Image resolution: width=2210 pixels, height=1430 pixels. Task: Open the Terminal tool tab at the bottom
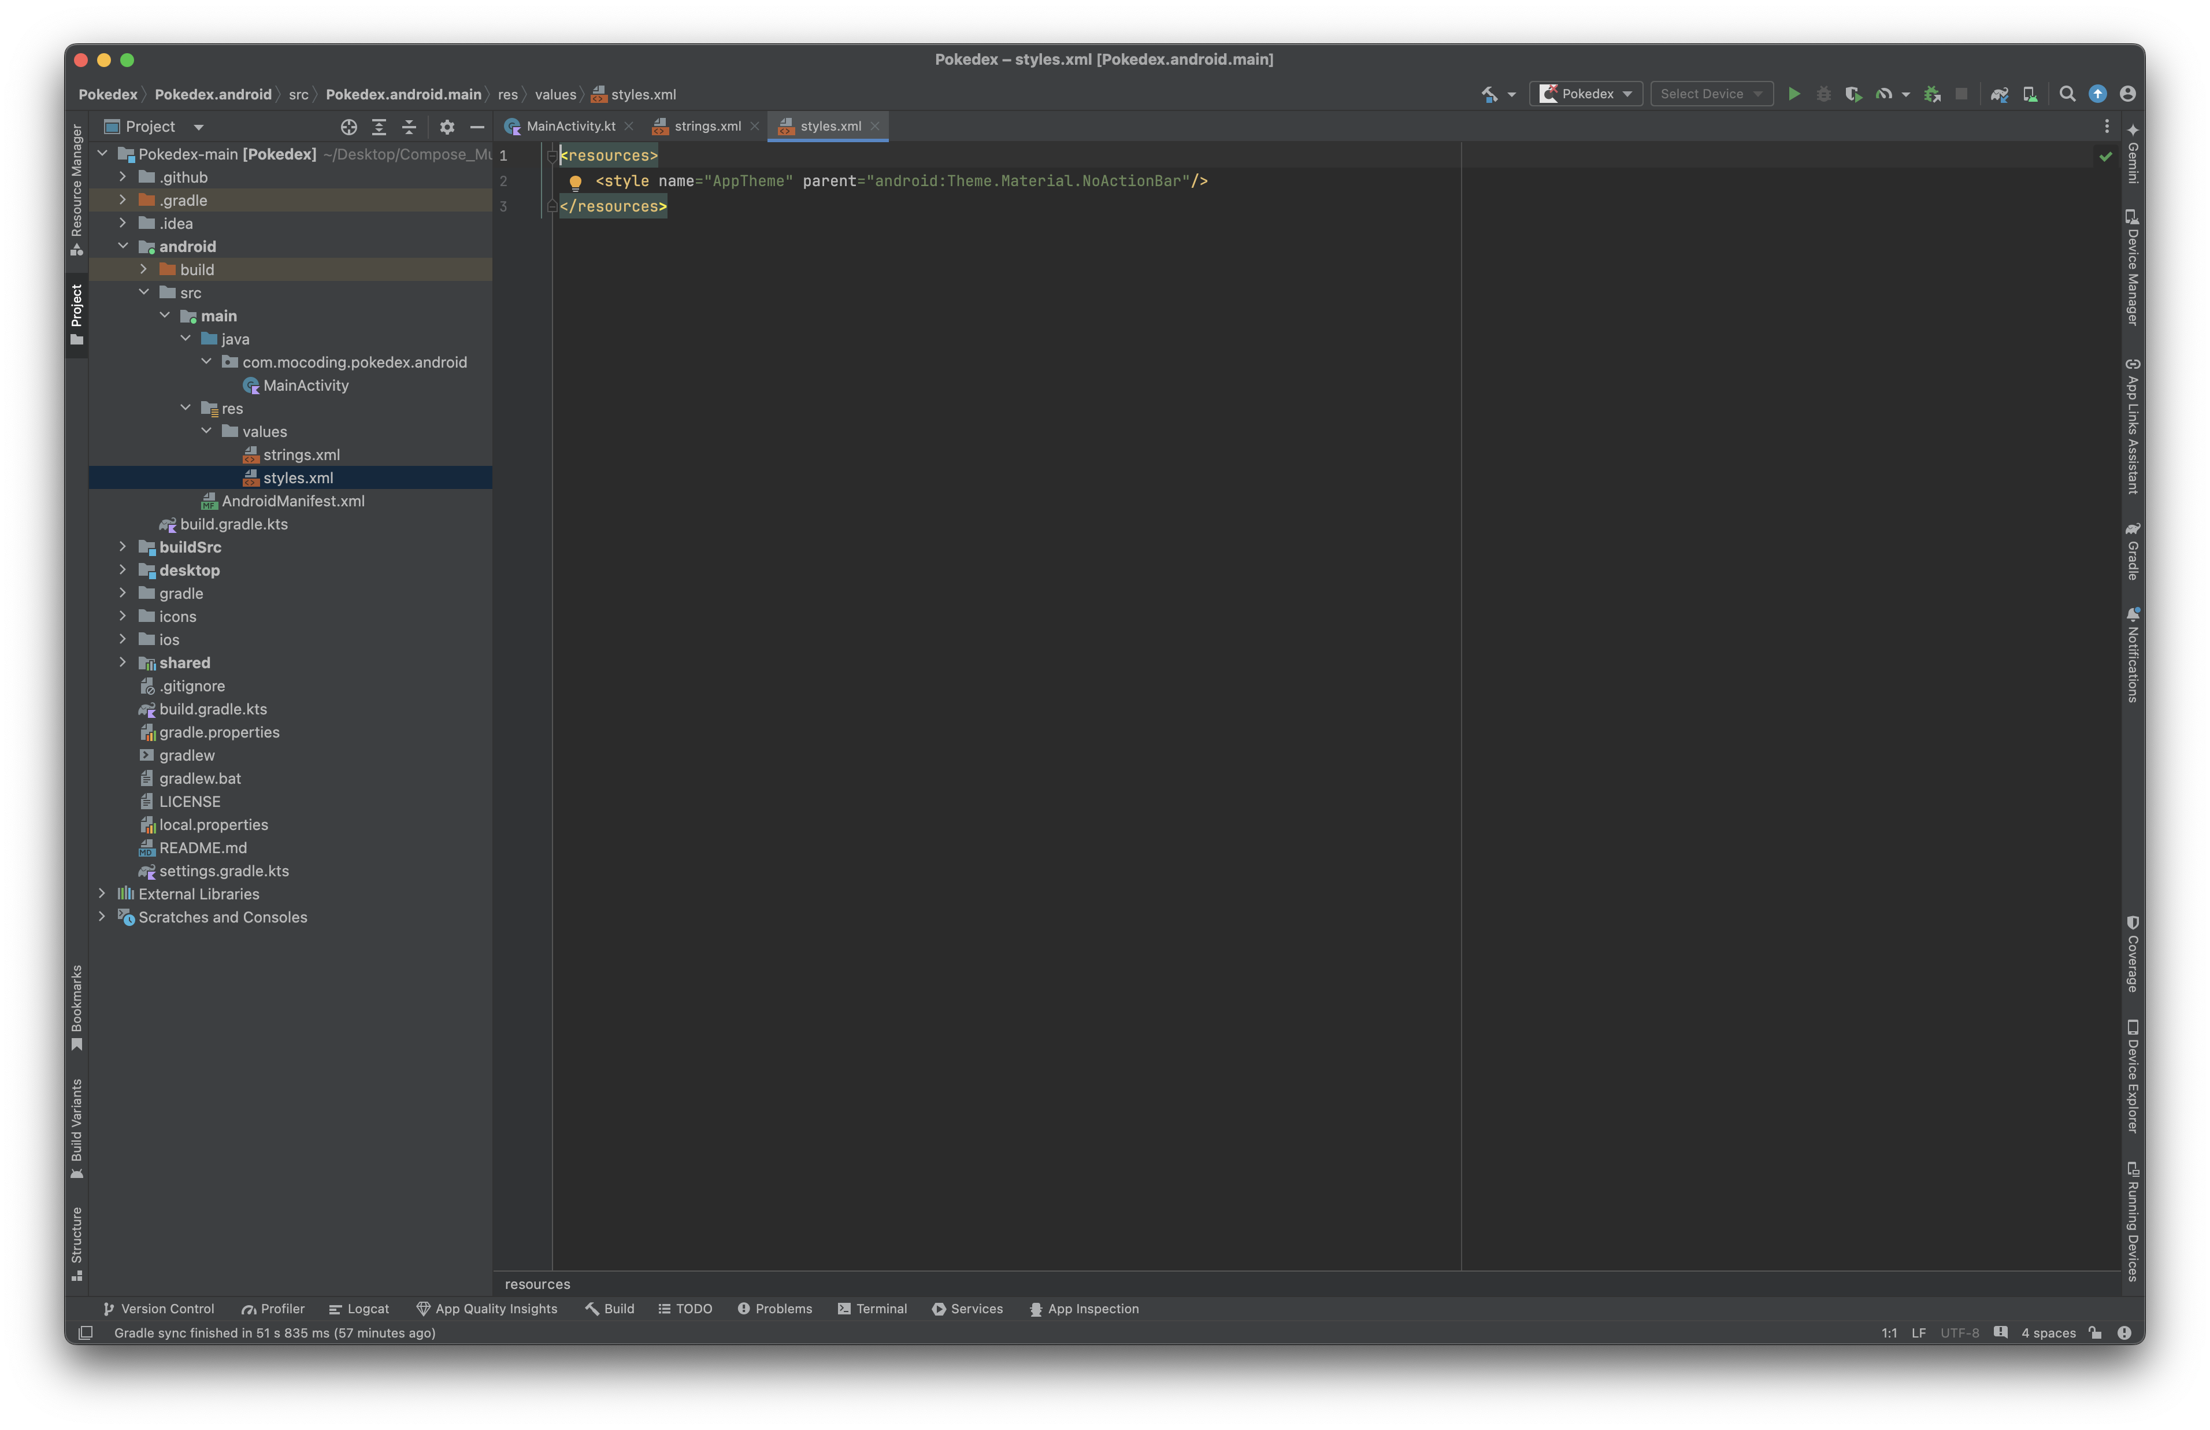pos(872,1309)
